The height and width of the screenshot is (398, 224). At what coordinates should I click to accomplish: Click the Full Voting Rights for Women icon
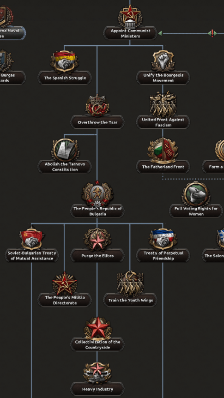(x=196, y=194)
